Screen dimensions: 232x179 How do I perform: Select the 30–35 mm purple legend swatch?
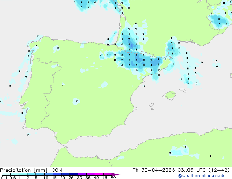point(82,174)
